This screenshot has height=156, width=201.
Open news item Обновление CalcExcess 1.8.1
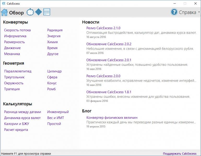[109, 92]
